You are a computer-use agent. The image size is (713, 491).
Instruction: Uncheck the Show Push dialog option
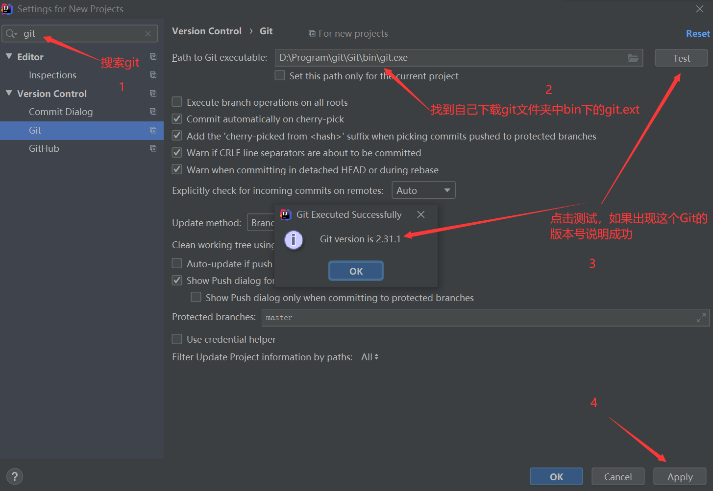coord(177,281)
